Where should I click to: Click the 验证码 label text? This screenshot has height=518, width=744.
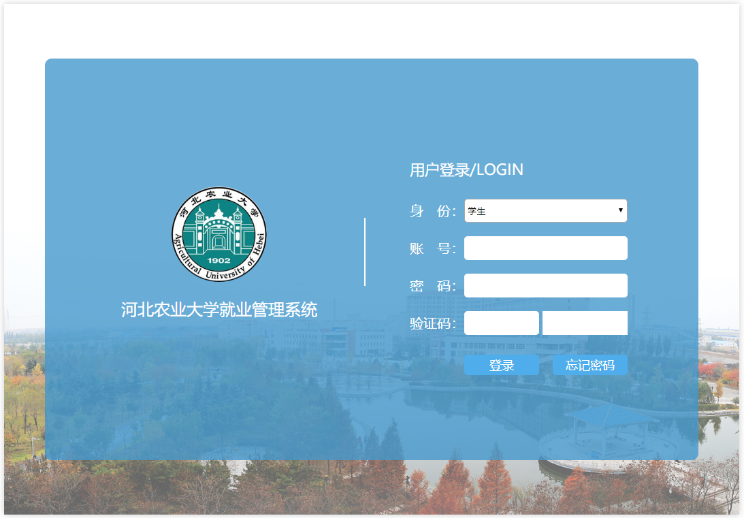point(433,323)
